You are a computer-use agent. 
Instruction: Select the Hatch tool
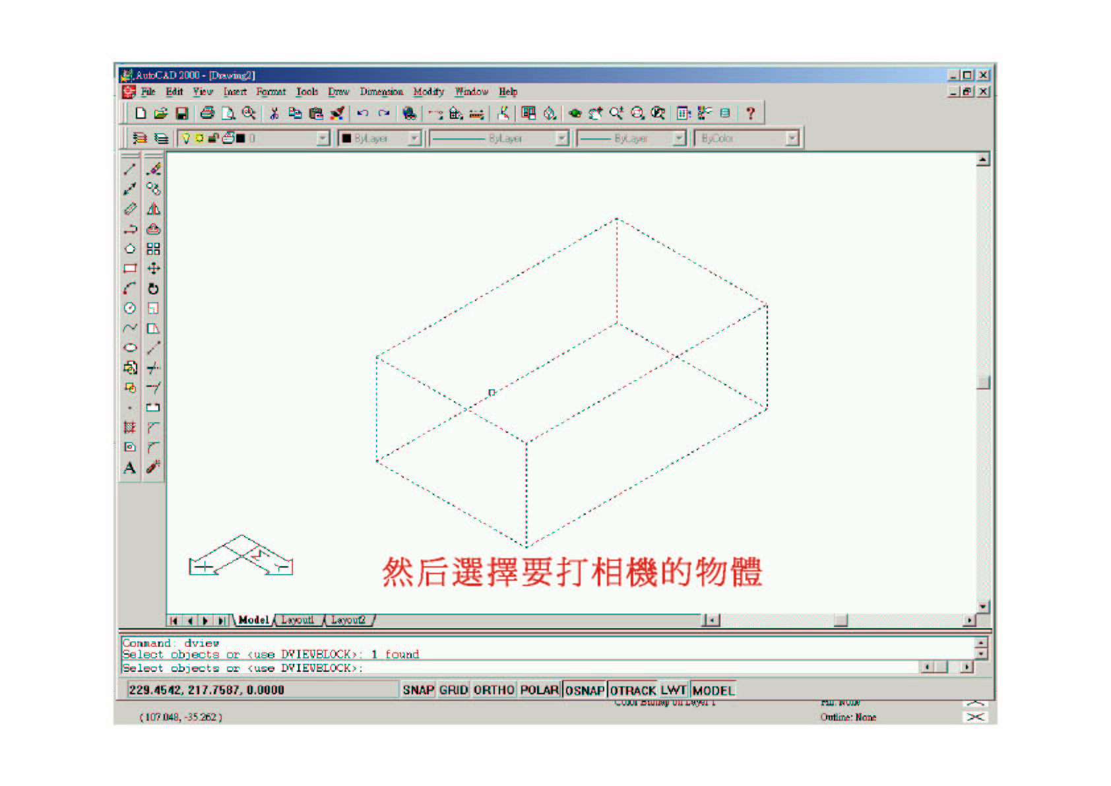[x=130, y=428]
